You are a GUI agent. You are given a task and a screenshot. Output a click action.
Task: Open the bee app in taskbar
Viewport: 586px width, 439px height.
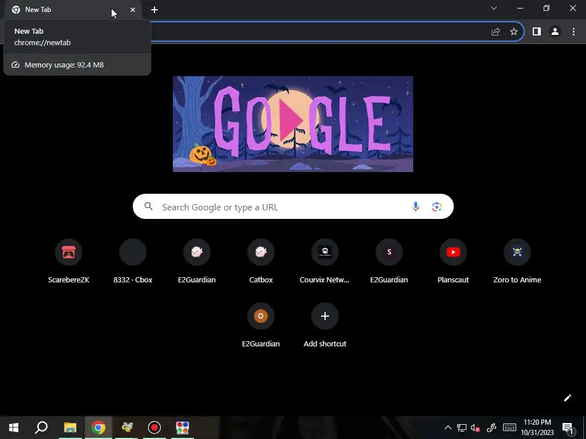[x=127, y=428]
